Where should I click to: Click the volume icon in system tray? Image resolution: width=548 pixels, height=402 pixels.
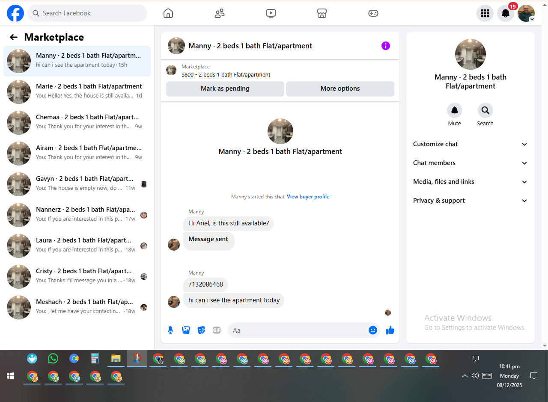(475, 376)
